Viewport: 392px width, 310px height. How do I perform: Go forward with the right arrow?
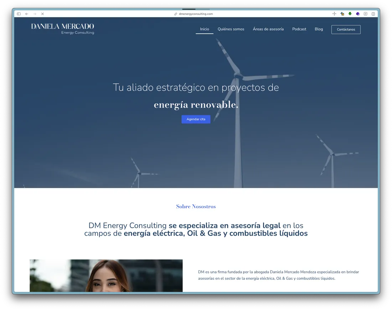[35, 14]
